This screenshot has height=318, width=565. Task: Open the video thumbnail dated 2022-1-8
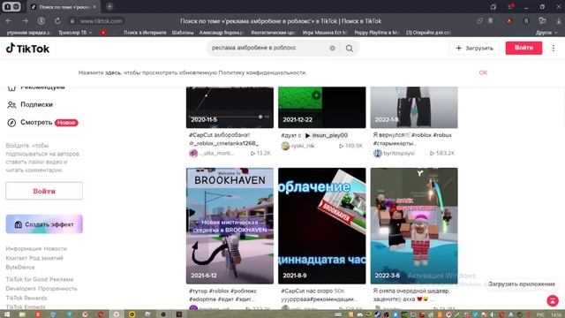(414, 107)
